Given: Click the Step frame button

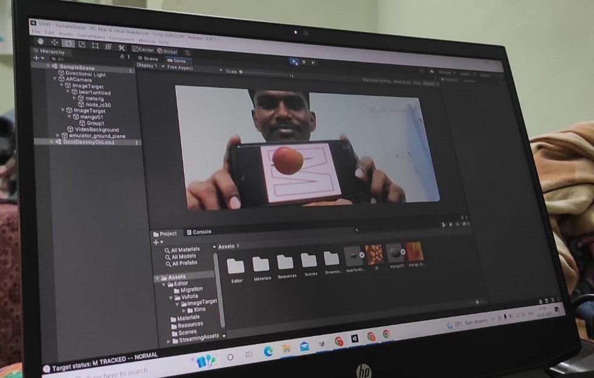Looking at the screenshot, I should click(313, 63).
